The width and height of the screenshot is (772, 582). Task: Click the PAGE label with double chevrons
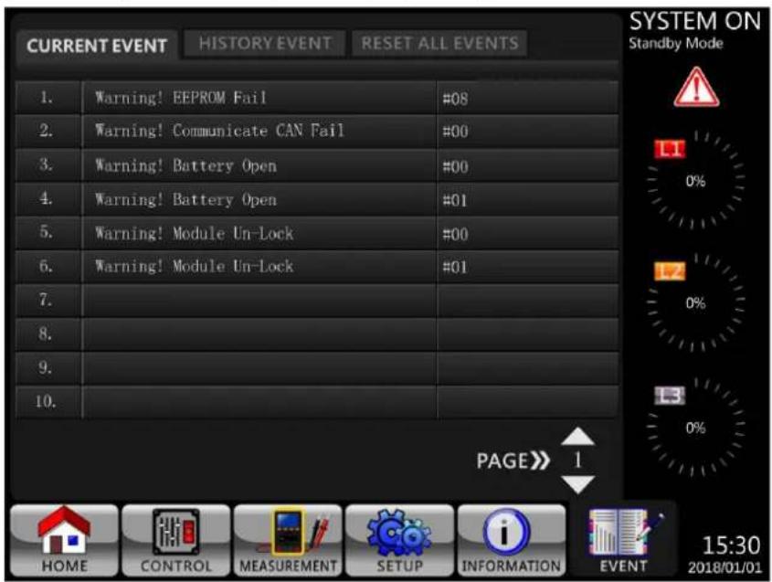tap(513, 461)
